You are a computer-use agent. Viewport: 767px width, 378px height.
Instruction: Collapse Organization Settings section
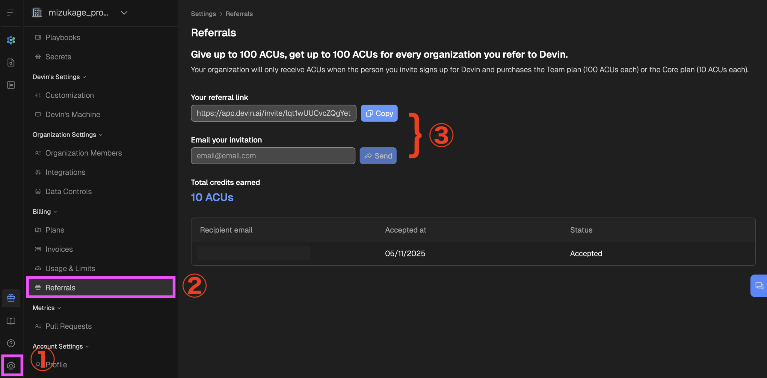click(x=67, y=135)
